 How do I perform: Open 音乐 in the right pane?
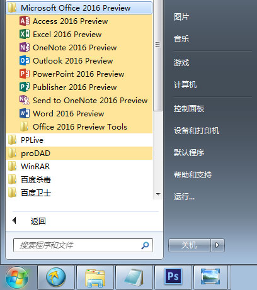point(181,39)
